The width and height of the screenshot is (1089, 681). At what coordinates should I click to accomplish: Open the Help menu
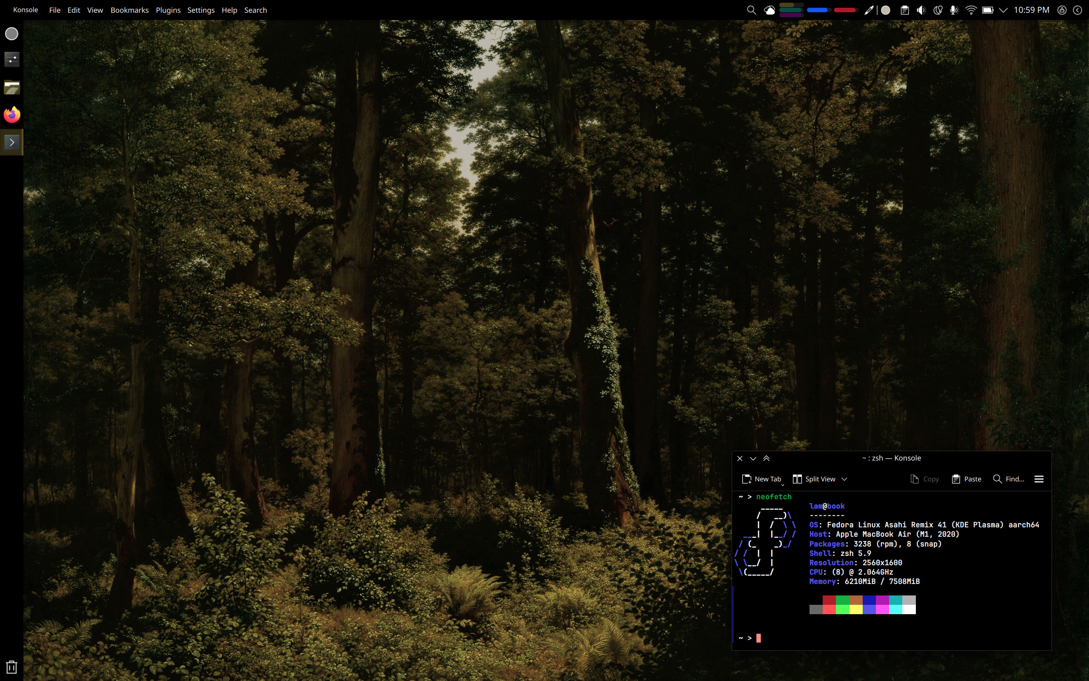click(229, 10)
